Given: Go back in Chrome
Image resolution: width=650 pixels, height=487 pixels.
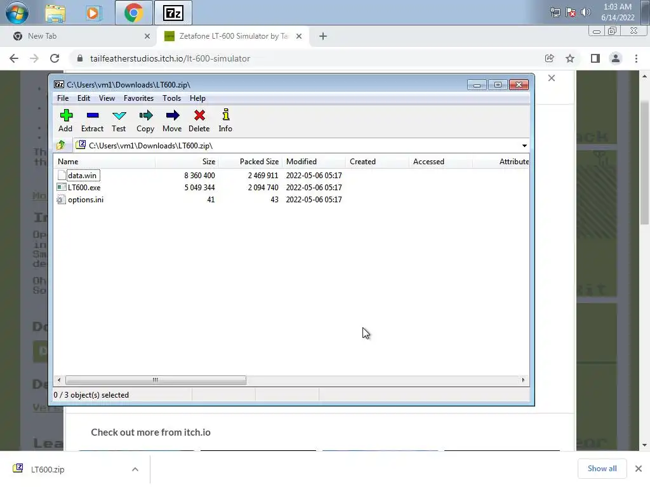Looking at the screenshot, I should pos(14,58).
